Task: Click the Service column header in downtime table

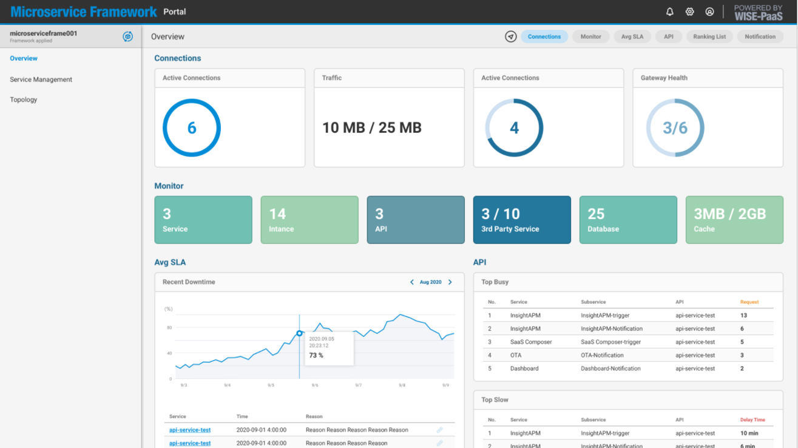Action: pyautogui.click(x=178, y=416)
